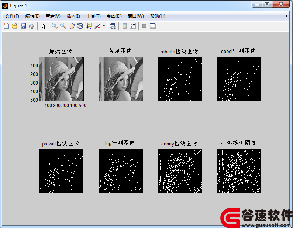Enable the Rotate 3D tool
Screen dimensions: 293x228
click(x=80, y=26)
